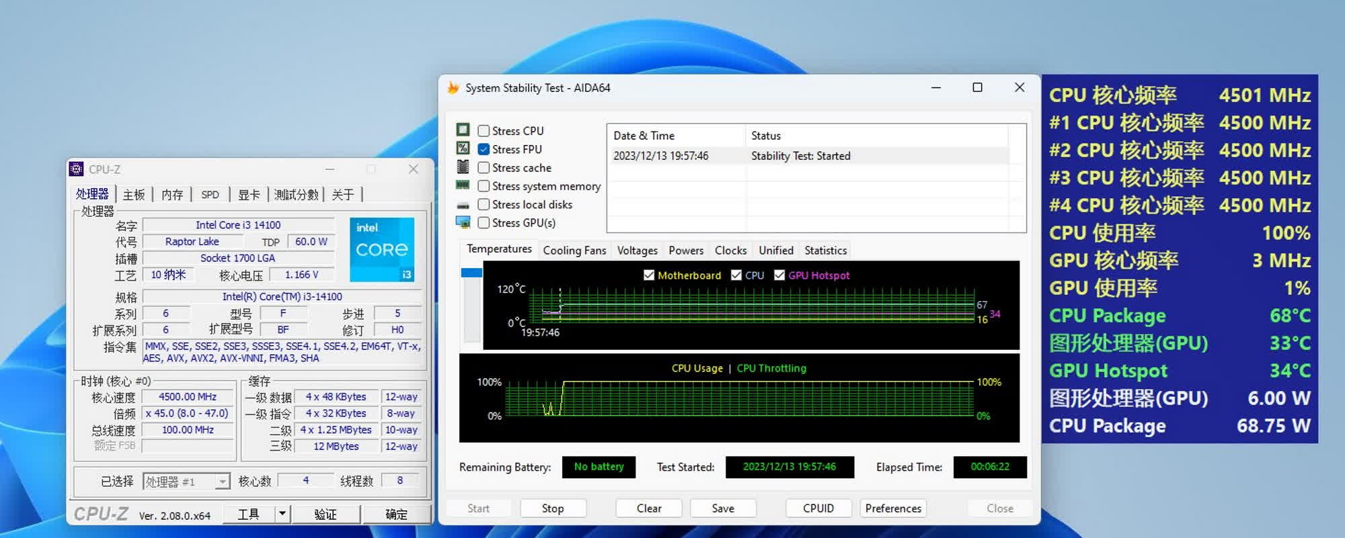1345x538 pixels.
Task: Click the GPU Hotspot 34°C overlay reading
Action: [1180, 371]
